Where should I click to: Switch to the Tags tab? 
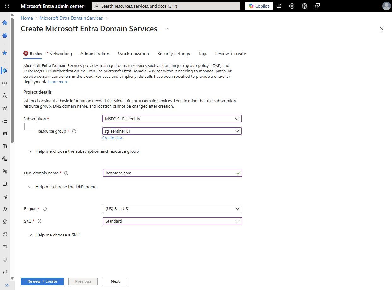click(203, 54)
